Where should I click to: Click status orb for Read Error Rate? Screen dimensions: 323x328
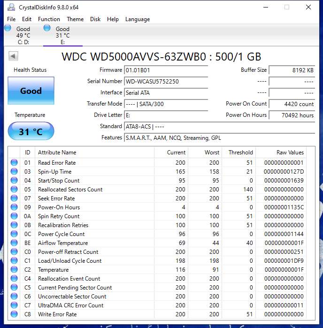(x=14, y=162)
